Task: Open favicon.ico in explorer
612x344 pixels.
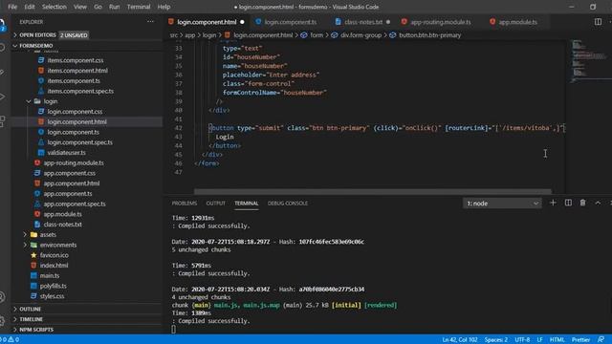Action: [54, 255]
